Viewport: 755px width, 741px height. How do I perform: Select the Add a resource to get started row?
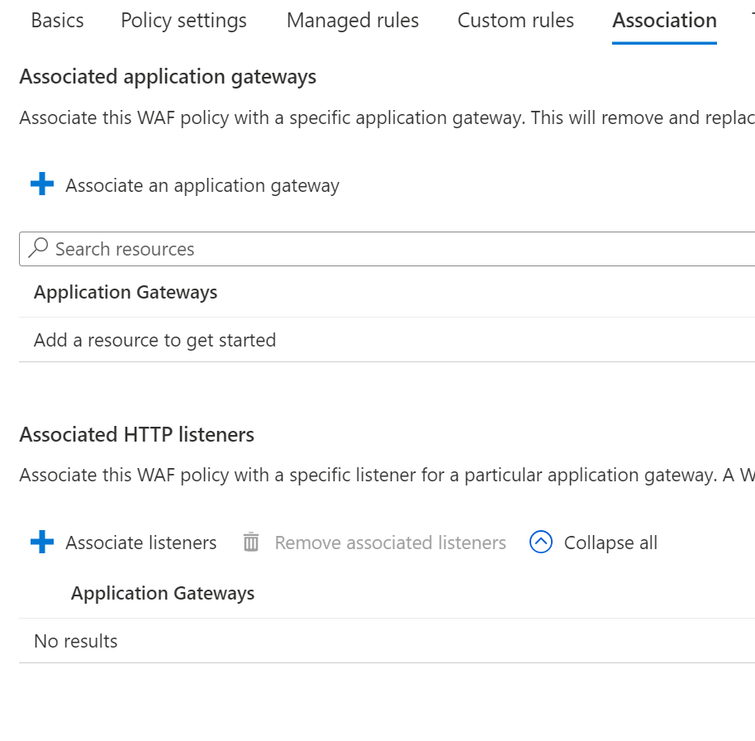[x=154, y=339]
